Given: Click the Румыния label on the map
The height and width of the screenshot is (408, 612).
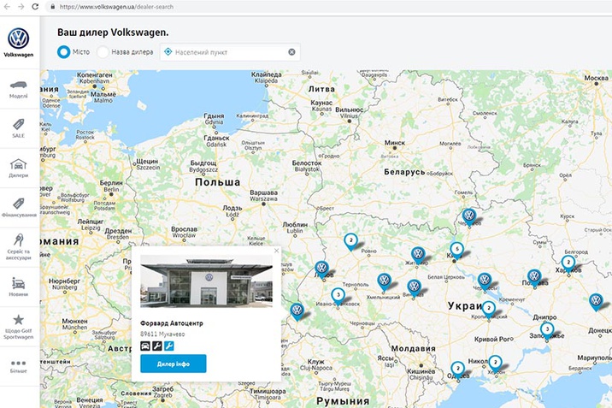Looking at the screenshot, I should coord(343,401).
